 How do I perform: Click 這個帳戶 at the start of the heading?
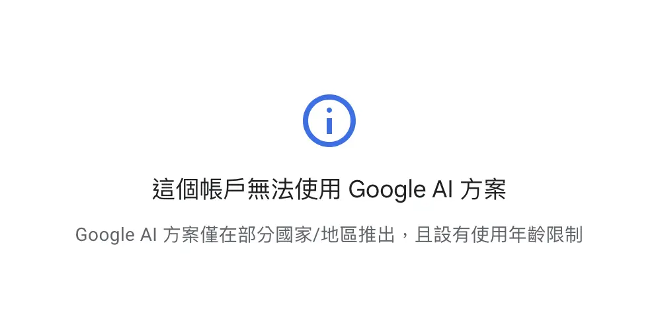(199, 189)
